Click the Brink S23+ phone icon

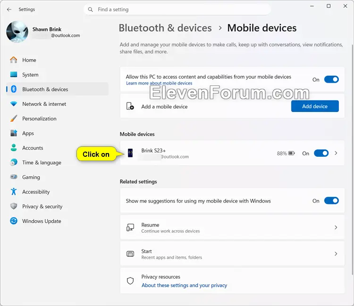pyautogui.click(x=130, y=153)
